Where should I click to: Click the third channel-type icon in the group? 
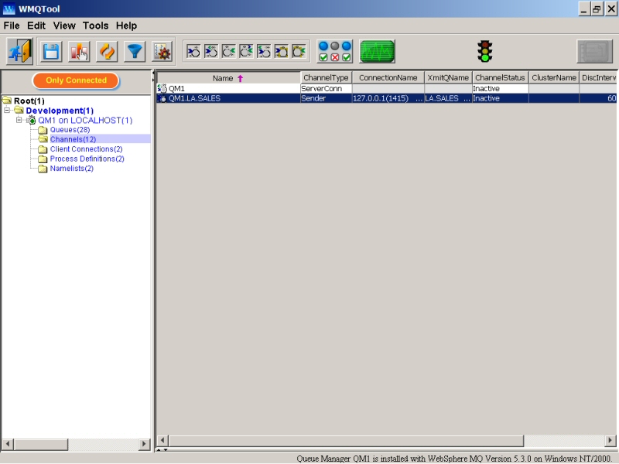228,51
